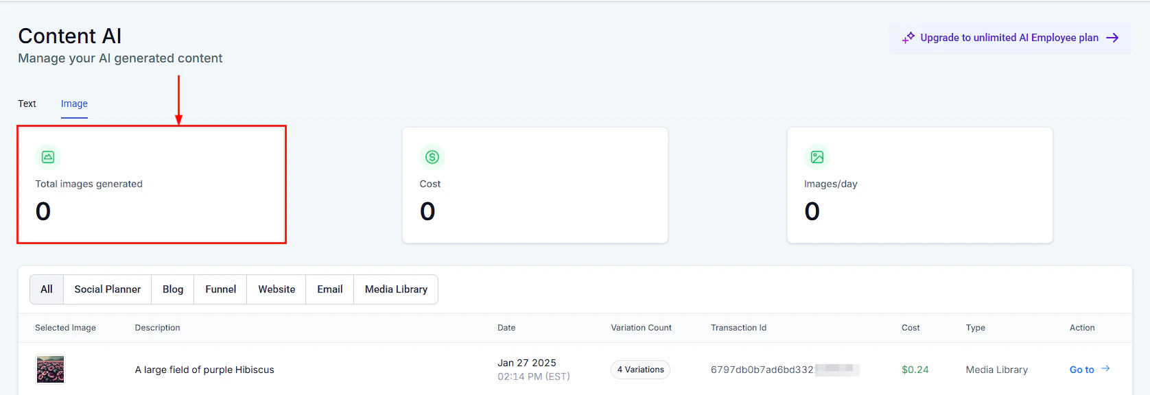Click the Action column header

tap(1082, 328)
